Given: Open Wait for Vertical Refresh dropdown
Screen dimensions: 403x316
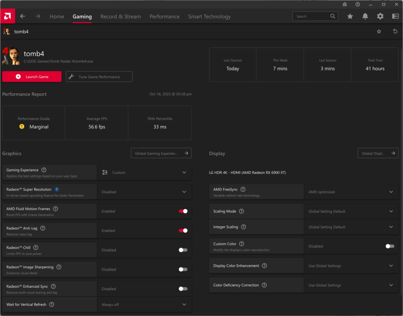Looking at the screenshot, I should (x=145, y=304).
